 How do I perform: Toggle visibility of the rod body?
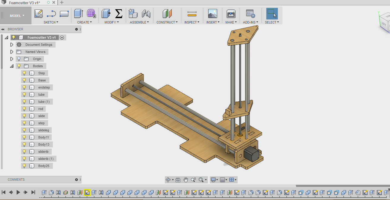coord(24,109)
